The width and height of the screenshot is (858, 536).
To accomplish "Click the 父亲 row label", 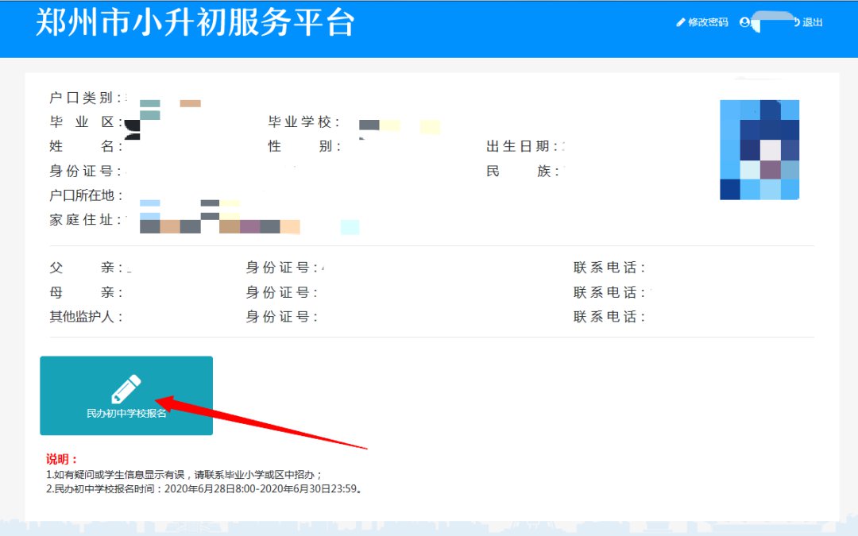I will click(86, 268).
